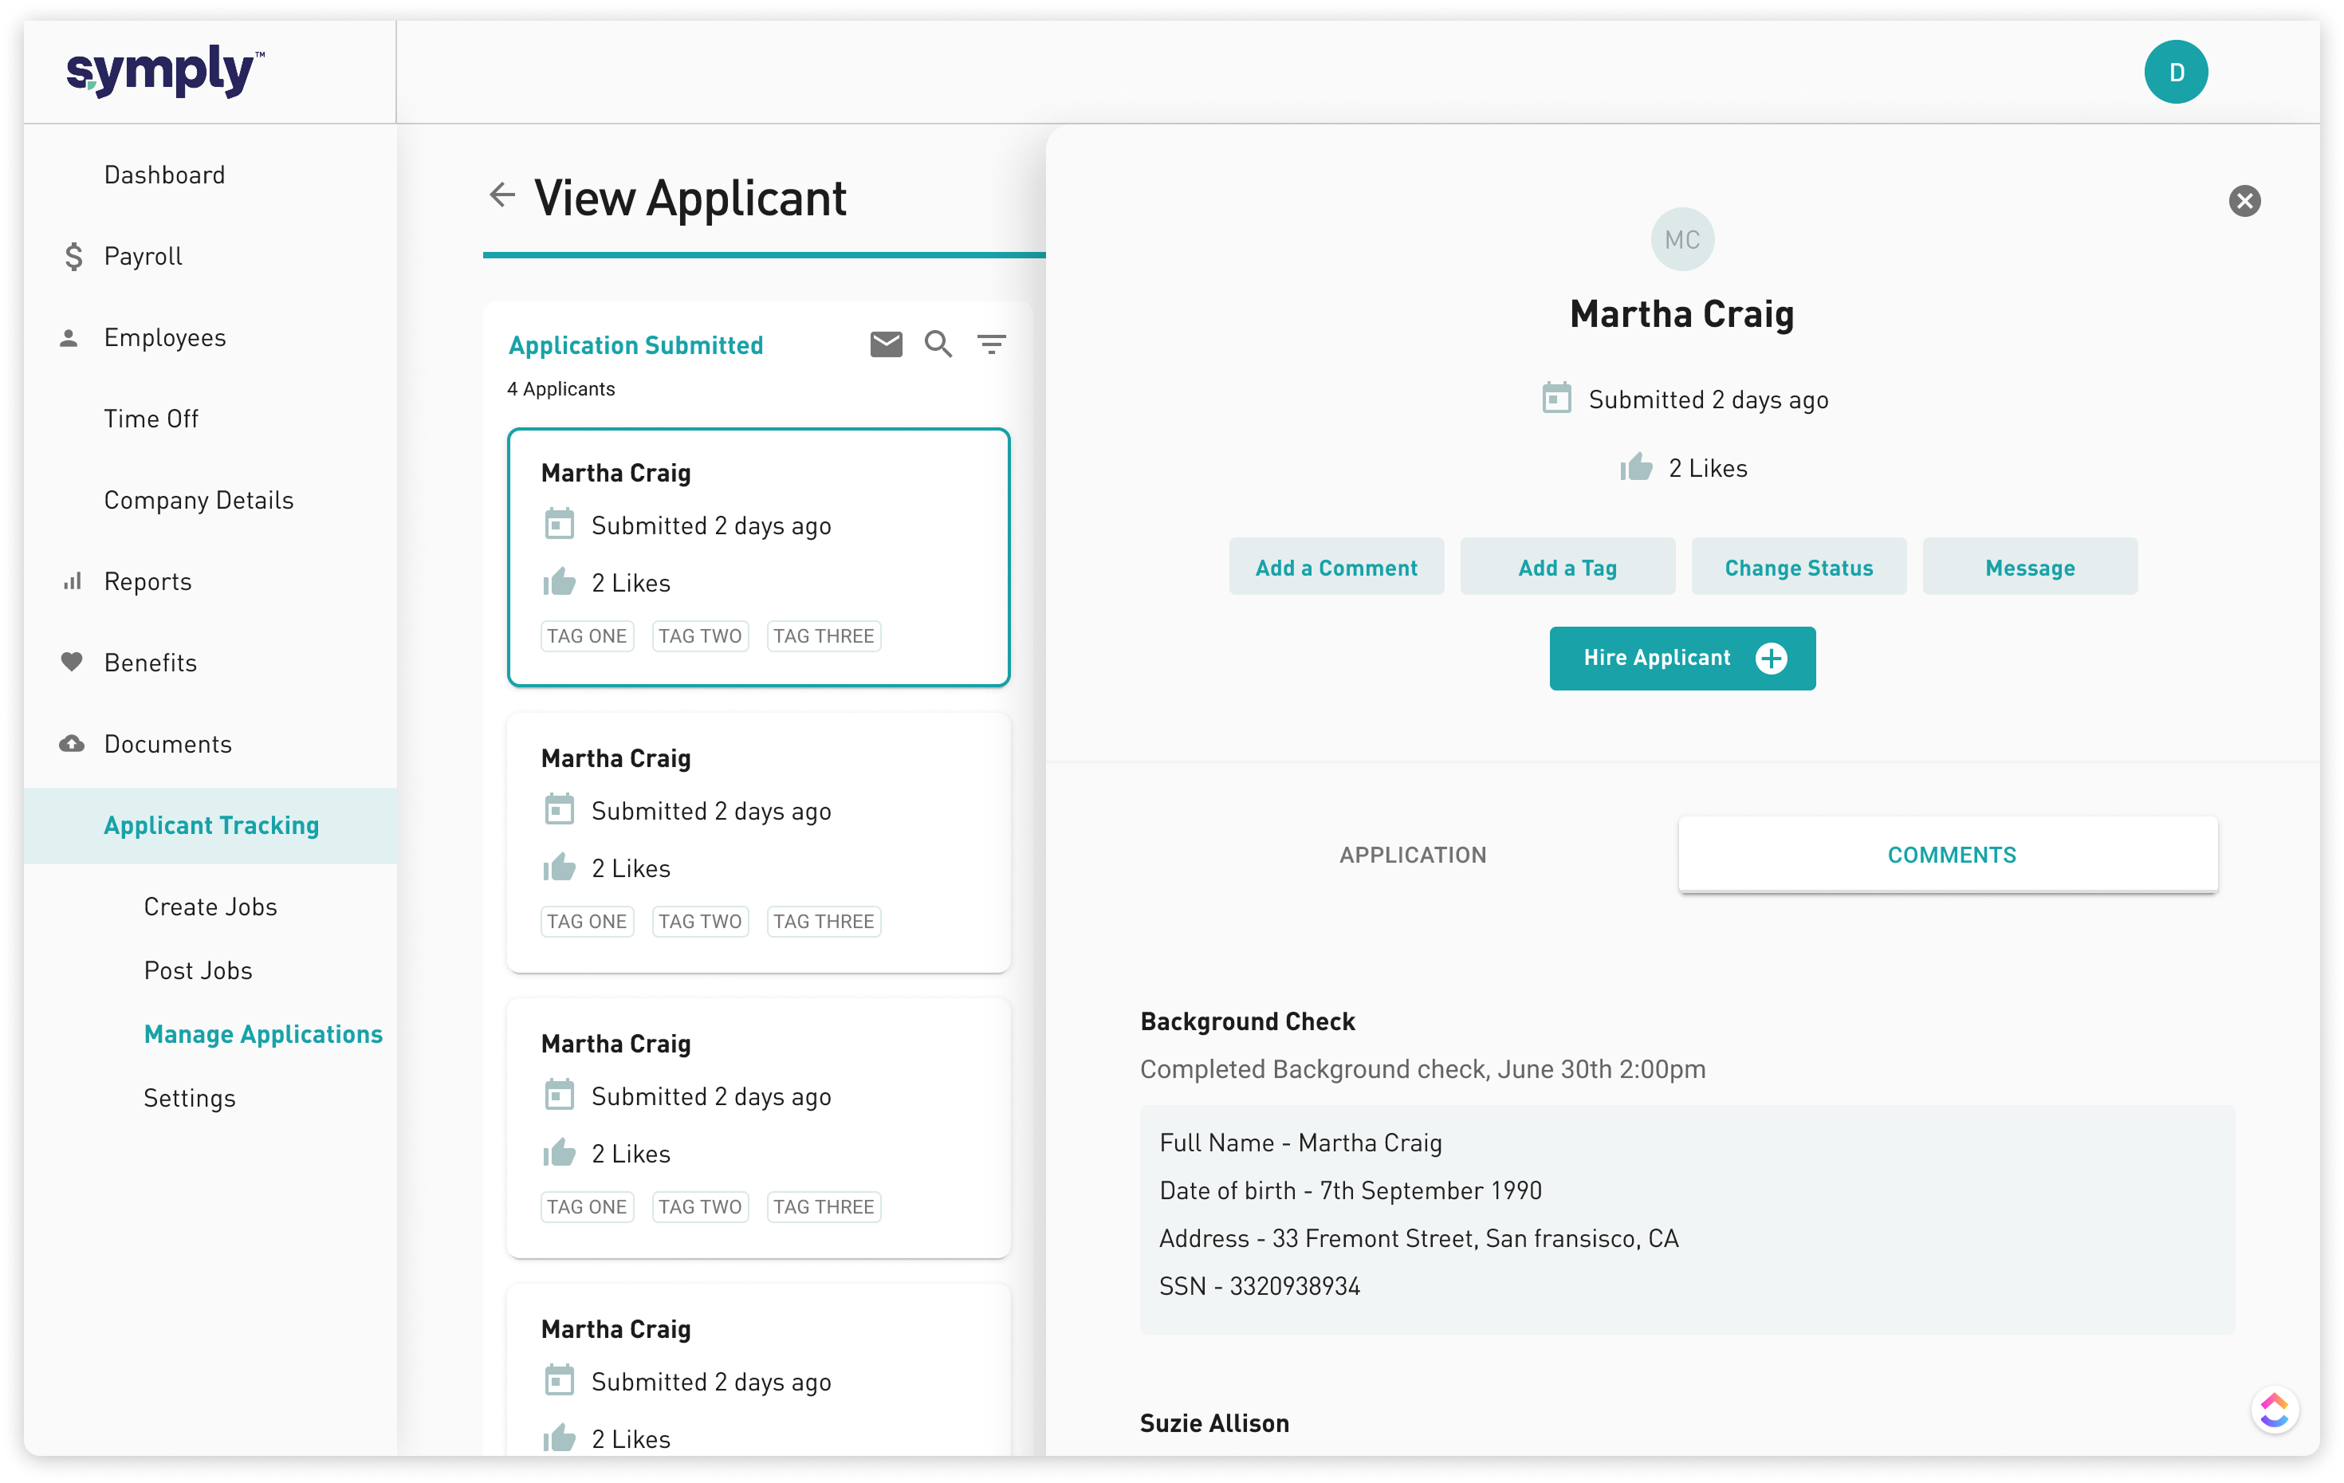Click the search magnifier icon
This screenshot has height=1483, width=2344.
(938, 344)
